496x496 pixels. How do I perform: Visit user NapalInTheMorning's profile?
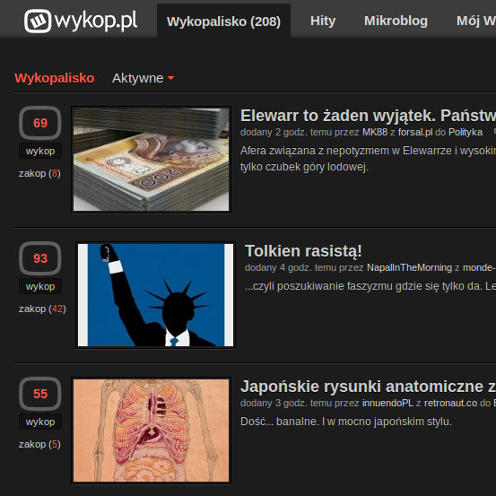click(x=409, y=267)
